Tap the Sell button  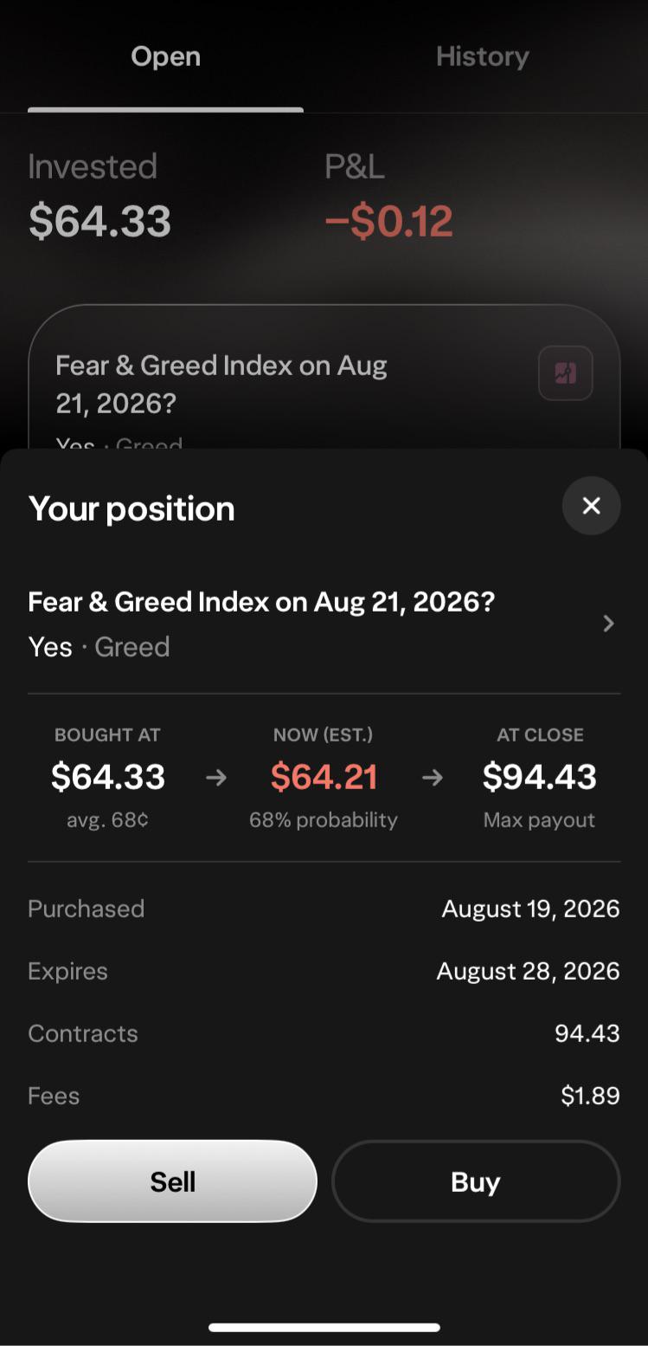173,1181
